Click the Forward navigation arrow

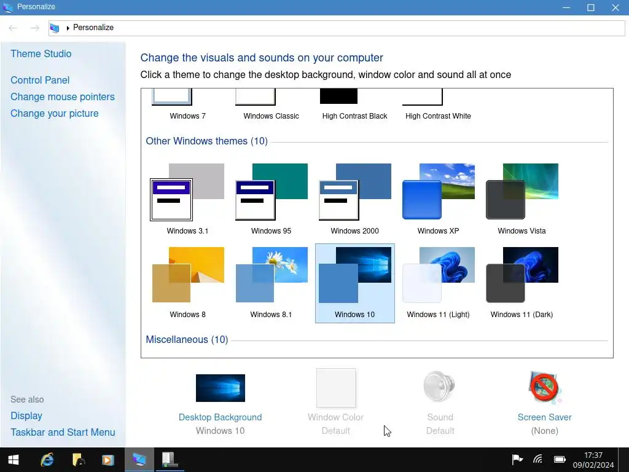[35, 28]
